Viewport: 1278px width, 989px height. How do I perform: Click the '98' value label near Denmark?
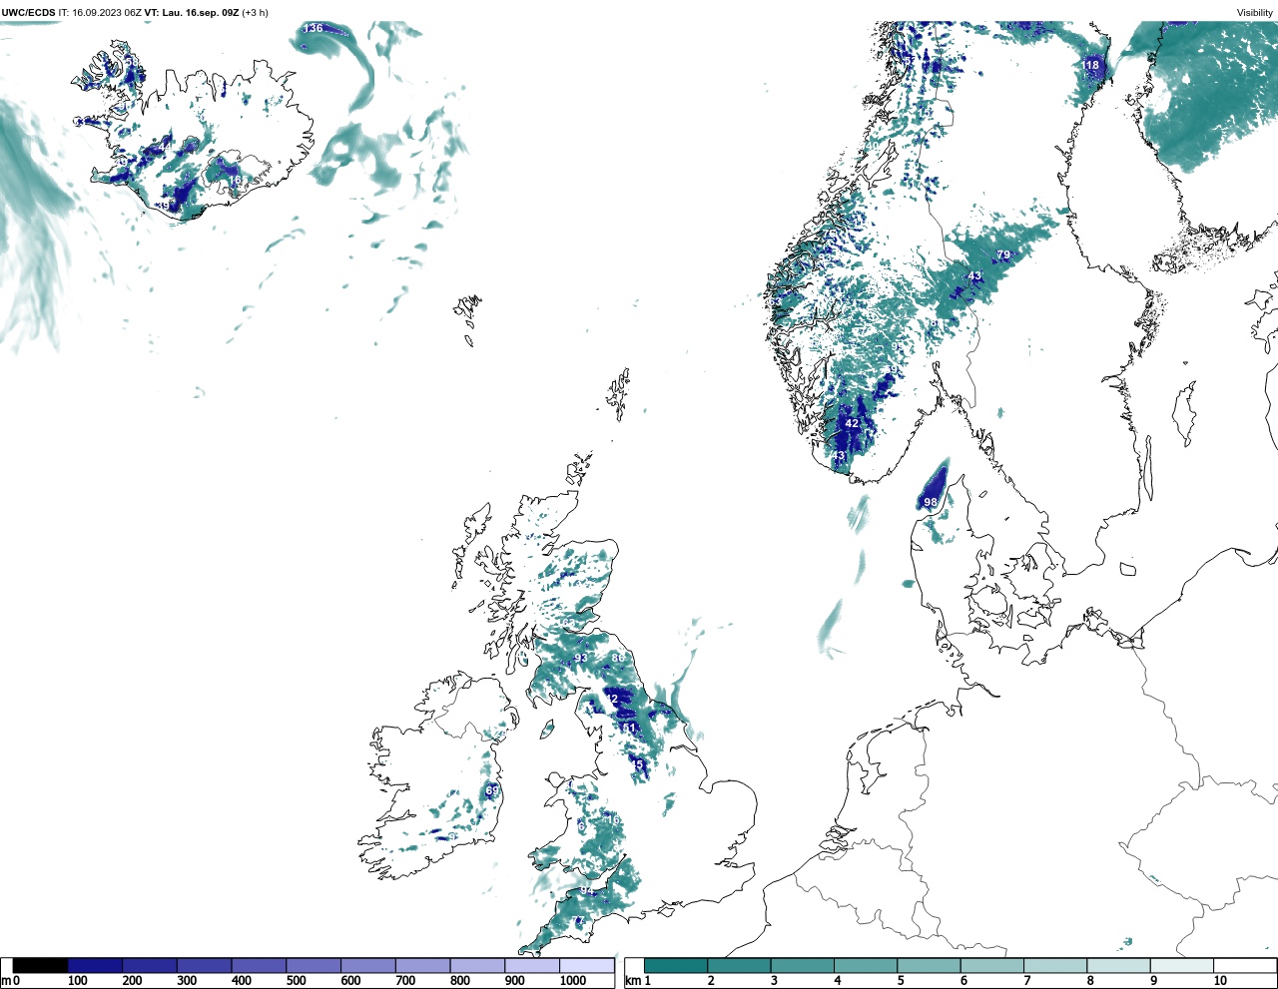(x=931, y=502)
